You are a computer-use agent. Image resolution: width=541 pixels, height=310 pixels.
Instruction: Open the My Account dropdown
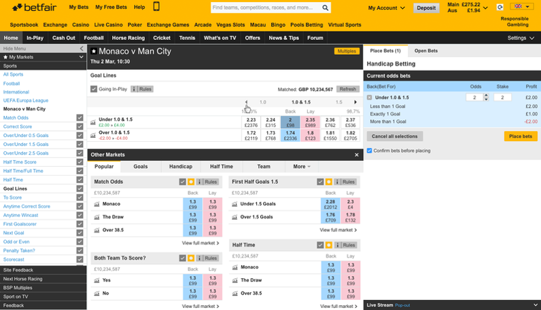[387, 7]
